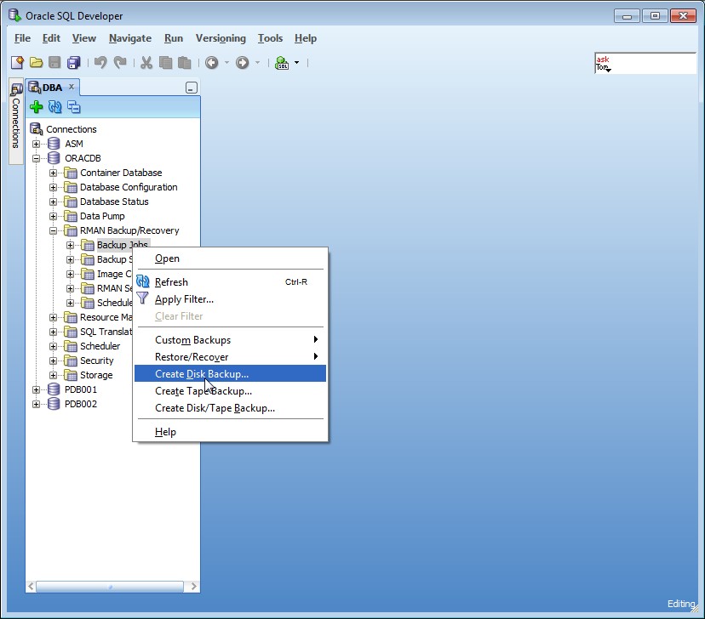Close the DBA tab with its x
Viewport: 705px width, 619px height.
[x=71, y=87]
